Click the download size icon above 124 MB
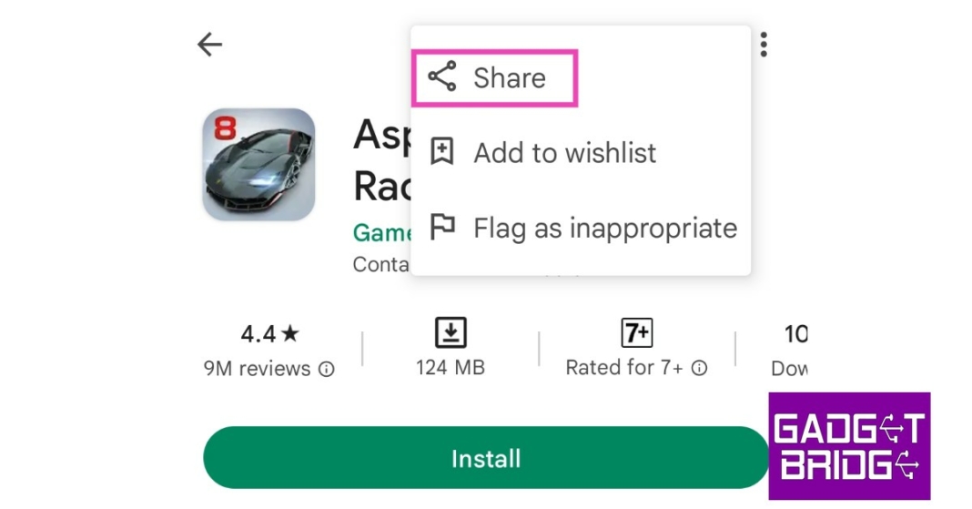 tap(451, 333)
